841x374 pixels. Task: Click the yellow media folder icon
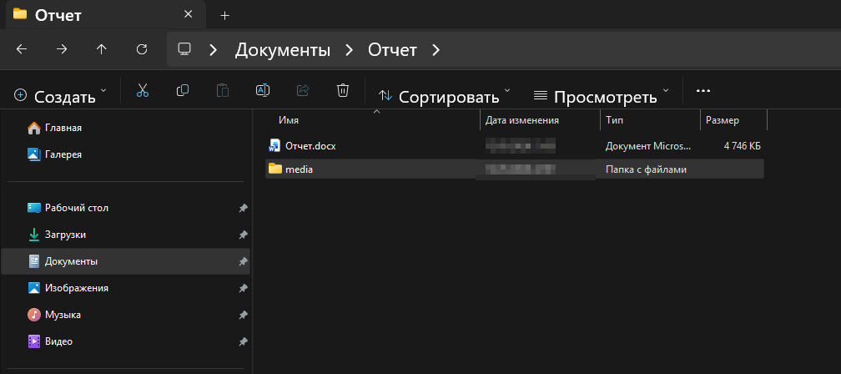[275, 169]
